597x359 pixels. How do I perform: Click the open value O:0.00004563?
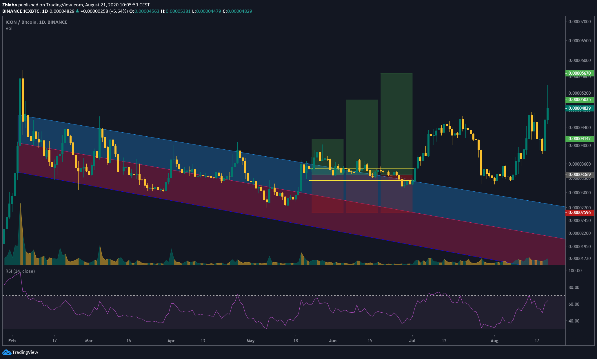(144, 11)
